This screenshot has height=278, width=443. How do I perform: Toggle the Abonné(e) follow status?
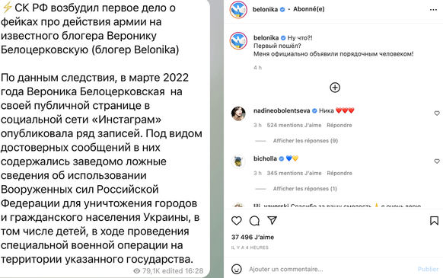308,9
